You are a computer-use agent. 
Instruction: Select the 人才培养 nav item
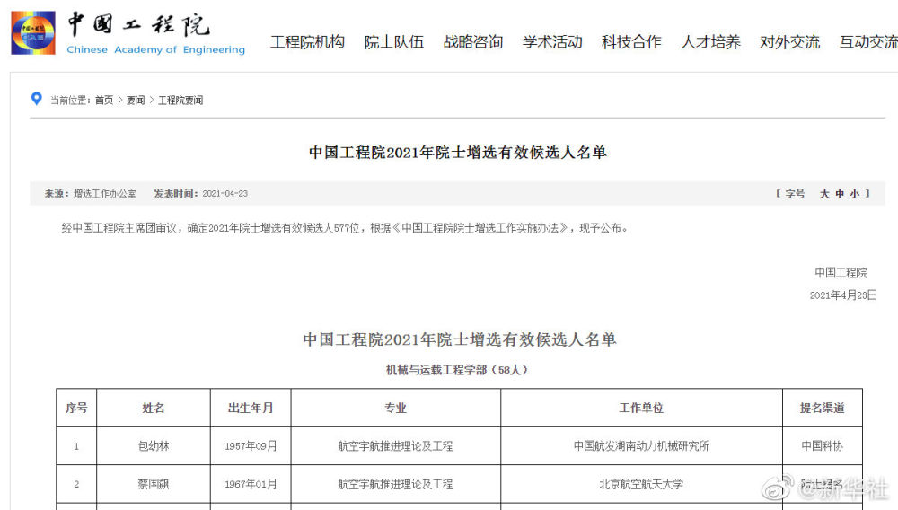coord(710,42)
